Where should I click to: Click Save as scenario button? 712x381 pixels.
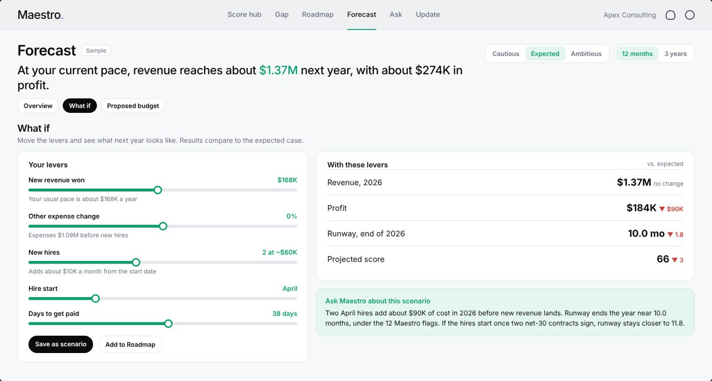(x=61, y=344)
